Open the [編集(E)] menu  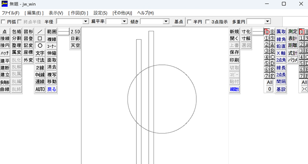pos(34,13)
